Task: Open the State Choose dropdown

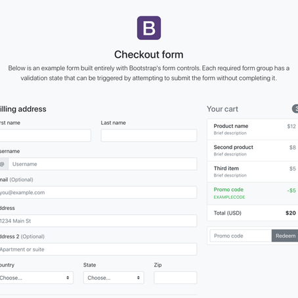Action: click(x=114, y=278)
